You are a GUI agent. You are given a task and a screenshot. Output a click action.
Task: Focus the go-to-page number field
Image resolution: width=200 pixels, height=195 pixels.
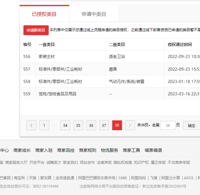point(168,125)
